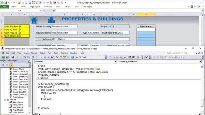
Task: Open Insert UserForm dropdown arrow in VBA toolbar
Action: [10, 57]
